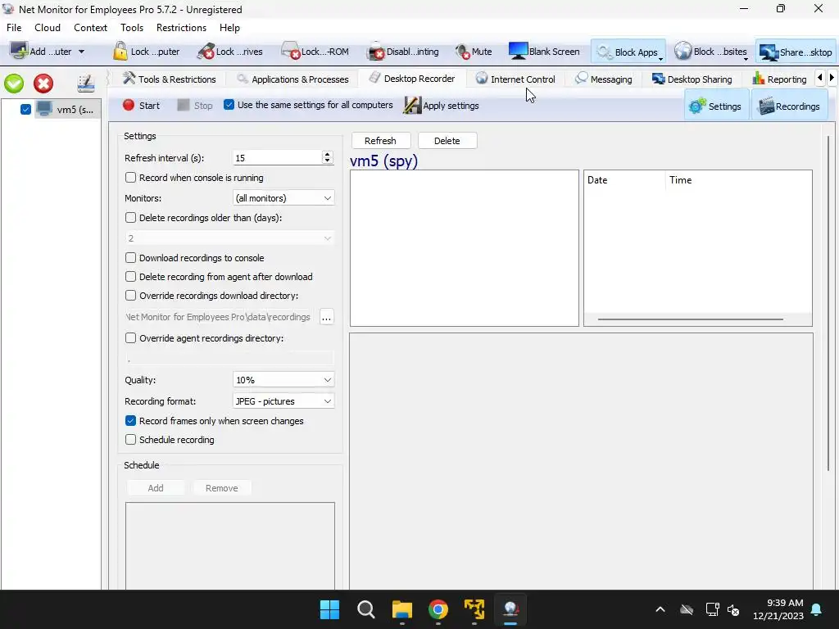Screen dimensions: 839x629
Task: Open the disabled days dropdown showing 2
Action: [230, 238]
